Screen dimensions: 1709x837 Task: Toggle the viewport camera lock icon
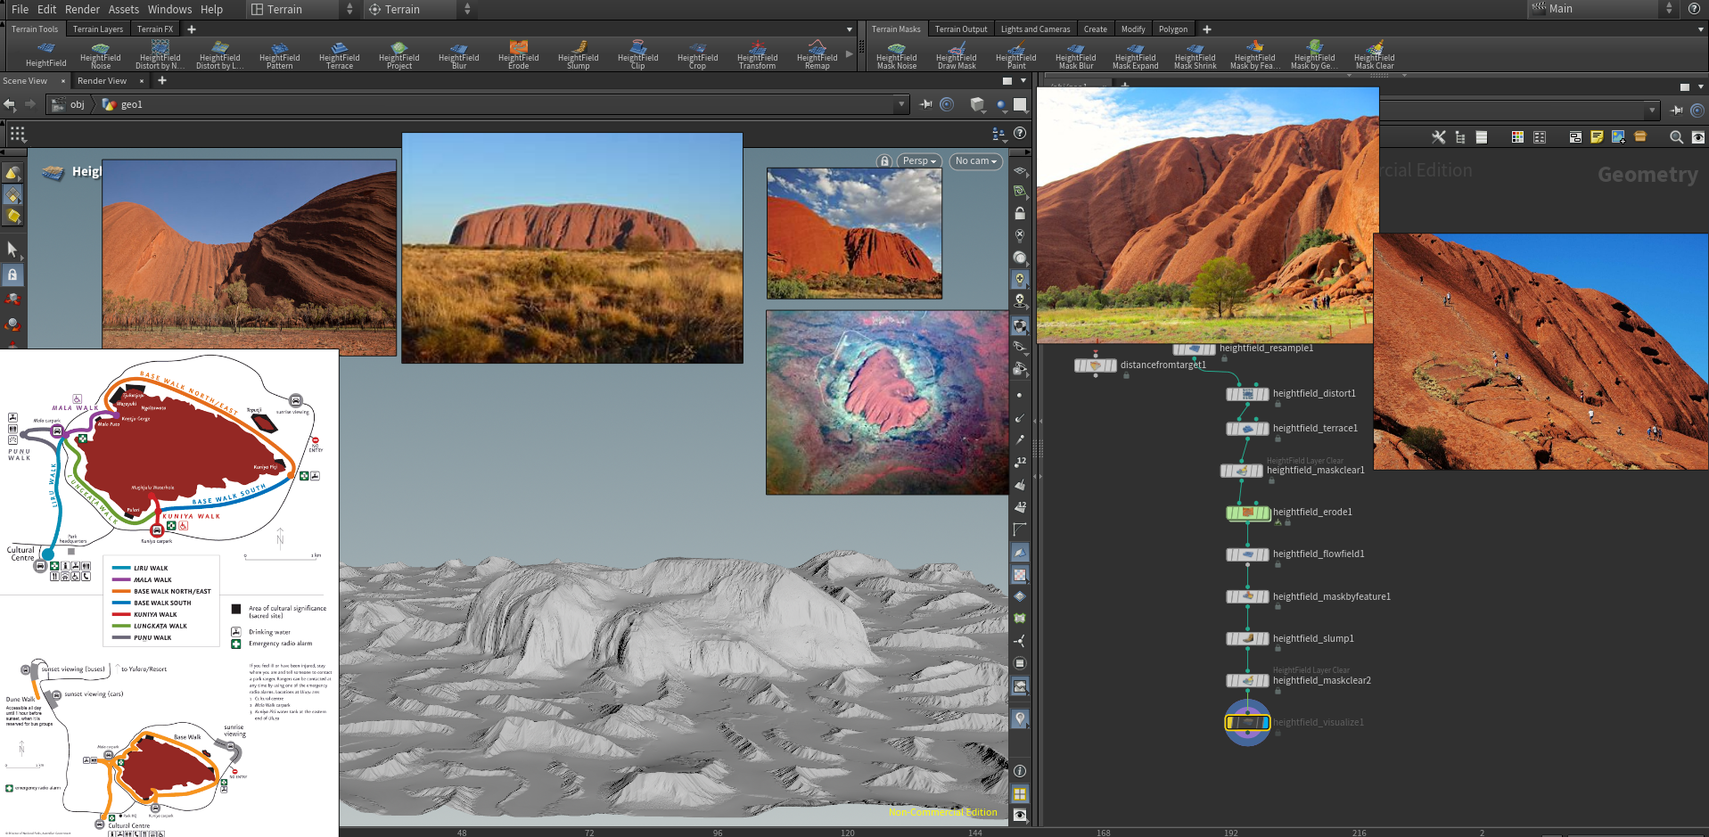[x=884, y=161]
